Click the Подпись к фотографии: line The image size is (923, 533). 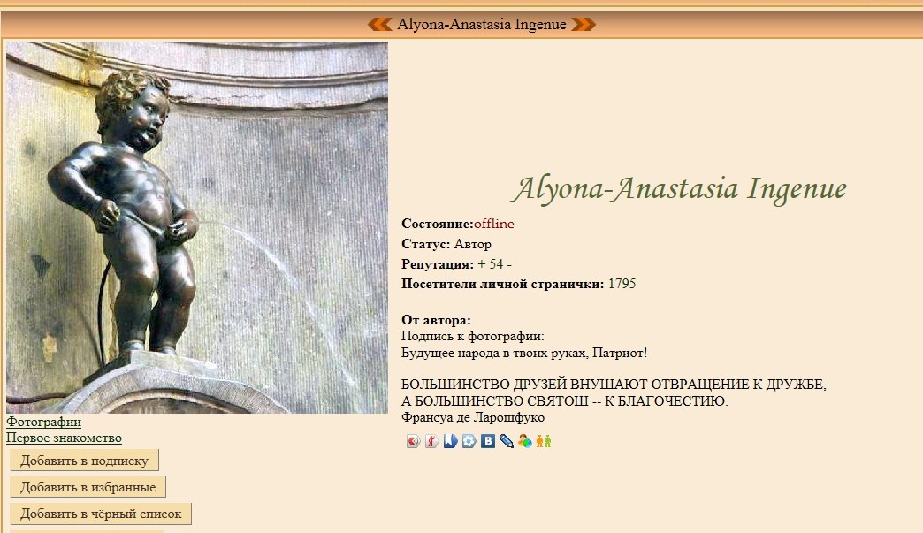(x=473, y=337)
